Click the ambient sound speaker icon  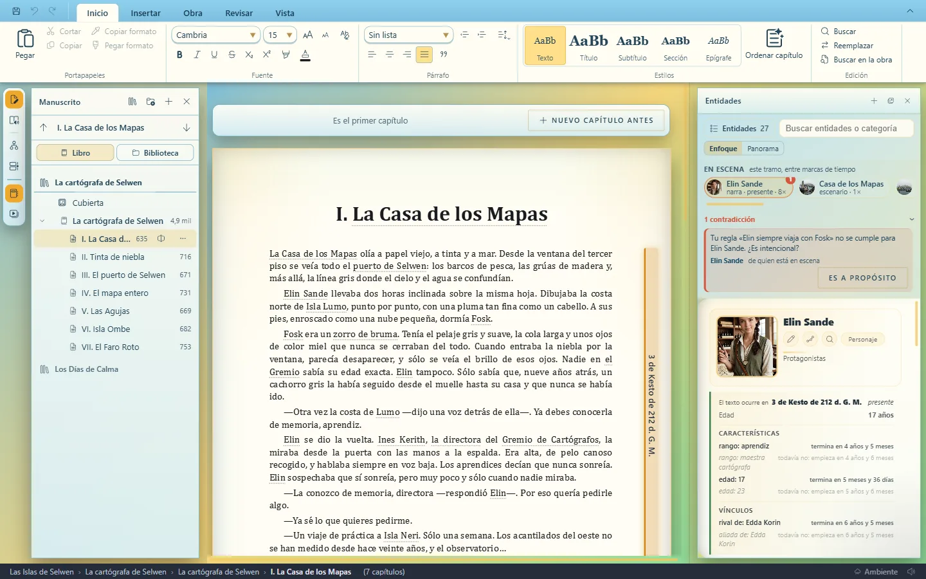coord(911,571)
